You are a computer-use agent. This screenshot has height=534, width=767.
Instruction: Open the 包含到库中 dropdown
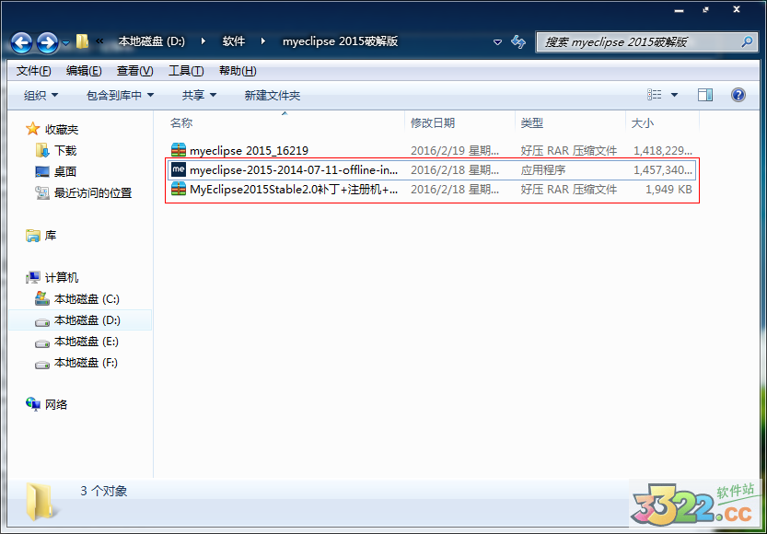(121, 96)
